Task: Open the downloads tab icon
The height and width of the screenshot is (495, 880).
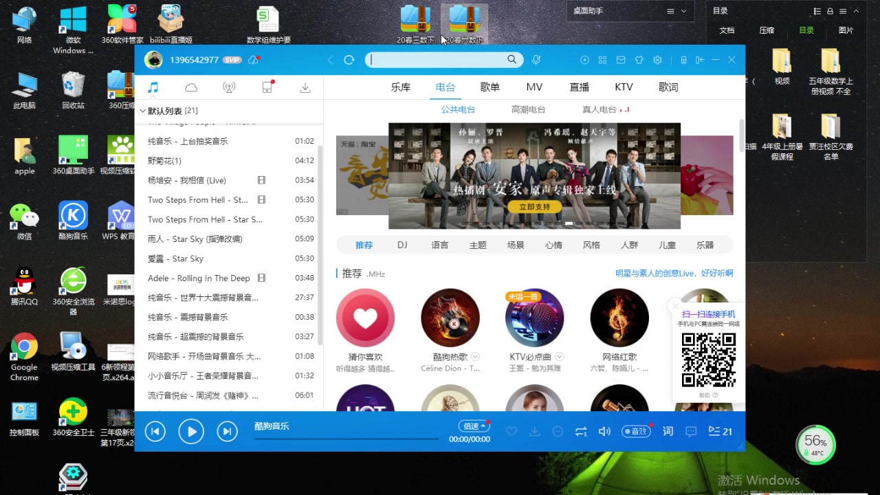Action: coord(305,87)
